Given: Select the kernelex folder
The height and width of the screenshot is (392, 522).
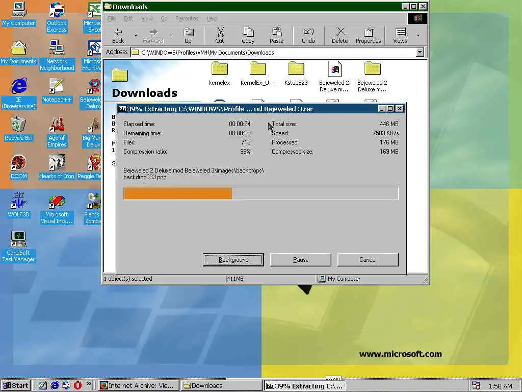Looking at the screenshot, I should pos(219,73).
